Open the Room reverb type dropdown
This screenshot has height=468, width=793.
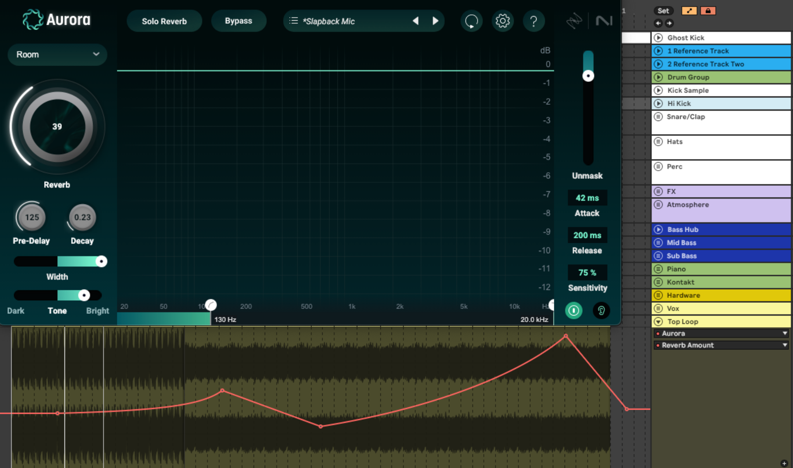[x=57, y=55]
